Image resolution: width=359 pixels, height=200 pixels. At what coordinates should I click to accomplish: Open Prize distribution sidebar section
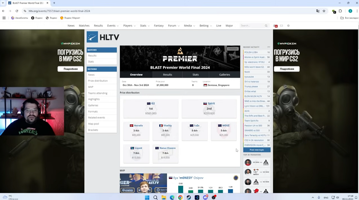[x=102, y=81]
